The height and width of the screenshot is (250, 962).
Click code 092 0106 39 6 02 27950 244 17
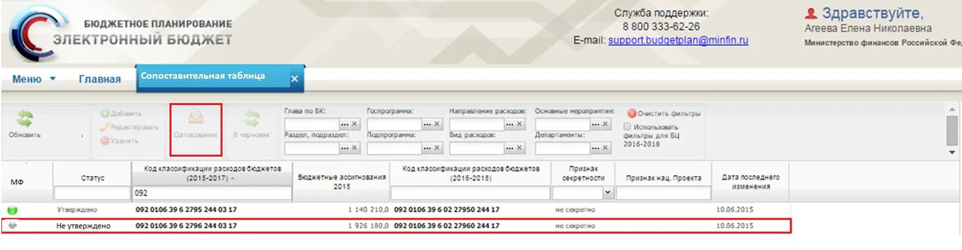pyautogui.click(x=447, y=210)
